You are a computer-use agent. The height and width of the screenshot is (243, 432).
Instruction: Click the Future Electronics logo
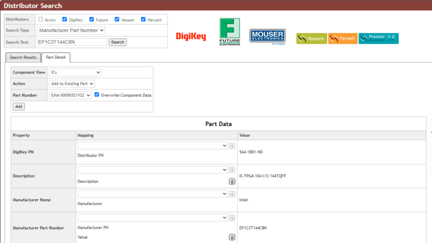click(229, 32)
